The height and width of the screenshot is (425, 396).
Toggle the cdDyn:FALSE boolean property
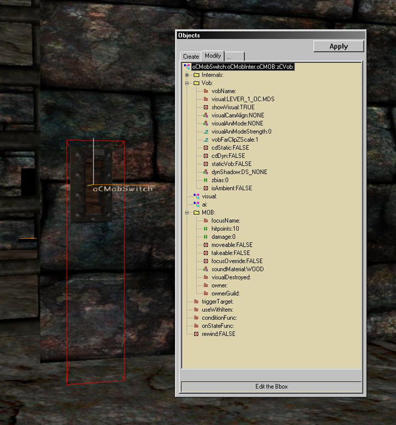pos(229,156)
